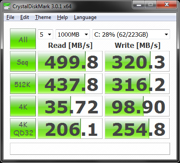Start the Seq sequential test
The image size is (180, 163).
tap(23, 61)
